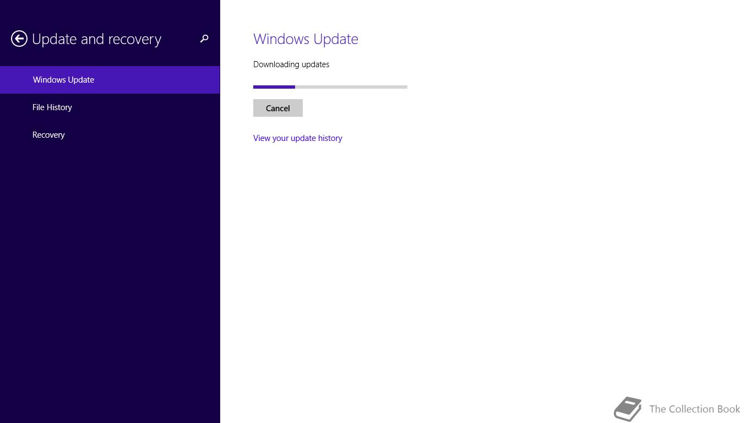This screenshot has height=423, width=752.
Task: Click the download progress bar
Action: coord(330,86)
